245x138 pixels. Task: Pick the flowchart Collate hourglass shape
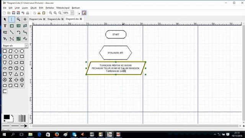pyautogui.click(x=10, y=80)
